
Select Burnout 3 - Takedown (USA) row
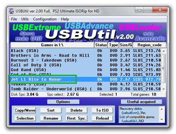click(85, 60)
